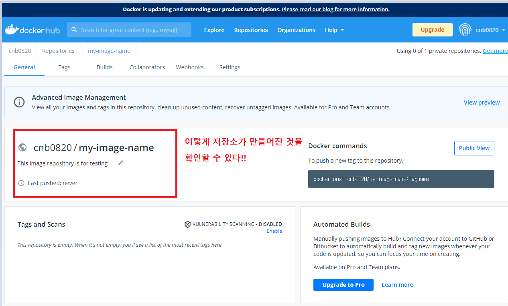Image resolution: width=508 pixels, height=306 pixels.
Task: Click the cnb0820 / my-image-name repository title
Action: (x=94, y=147)
